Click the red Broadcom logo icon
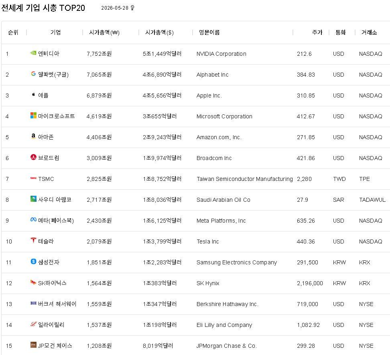This screenshot has height=355, width=390. point(33,157)
